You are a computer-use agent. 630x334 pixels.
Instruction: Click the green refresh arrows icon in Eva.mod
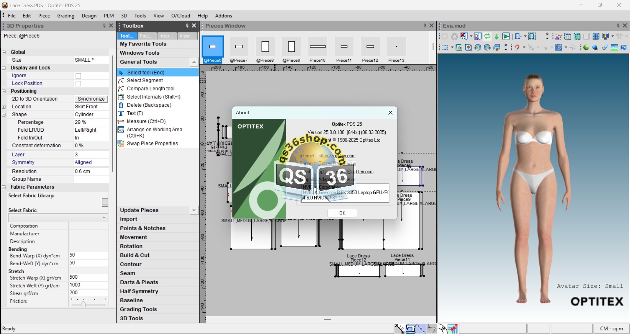(488, 36)
